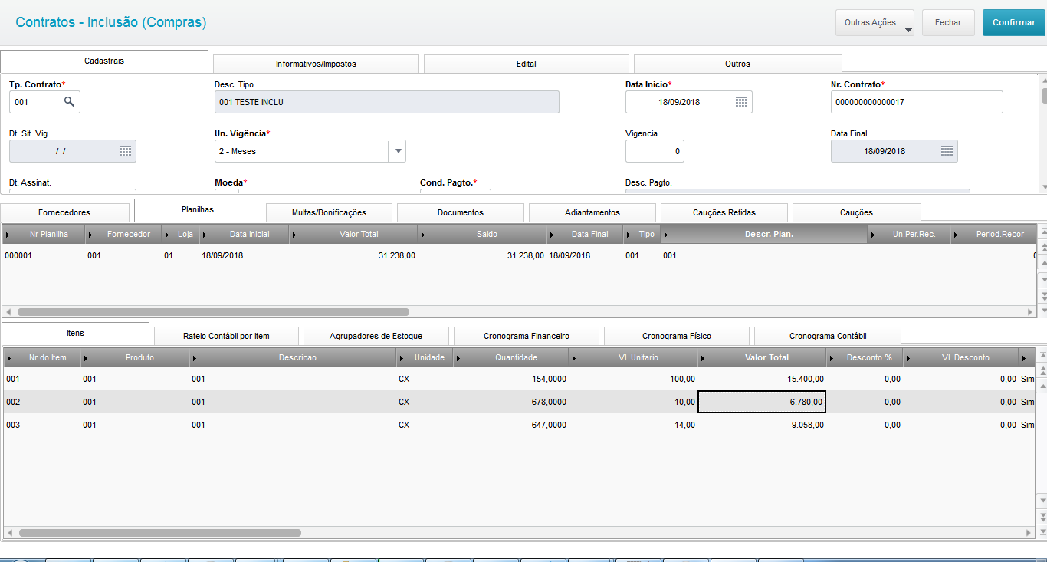Open Un. Vigência combo box

[x=310, y=151]
